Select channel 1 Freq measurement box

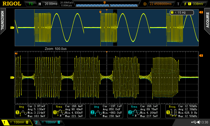(182, 111)
